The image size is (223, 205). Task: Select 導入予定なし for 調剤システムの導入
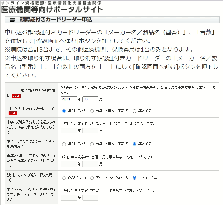[134, 178]
